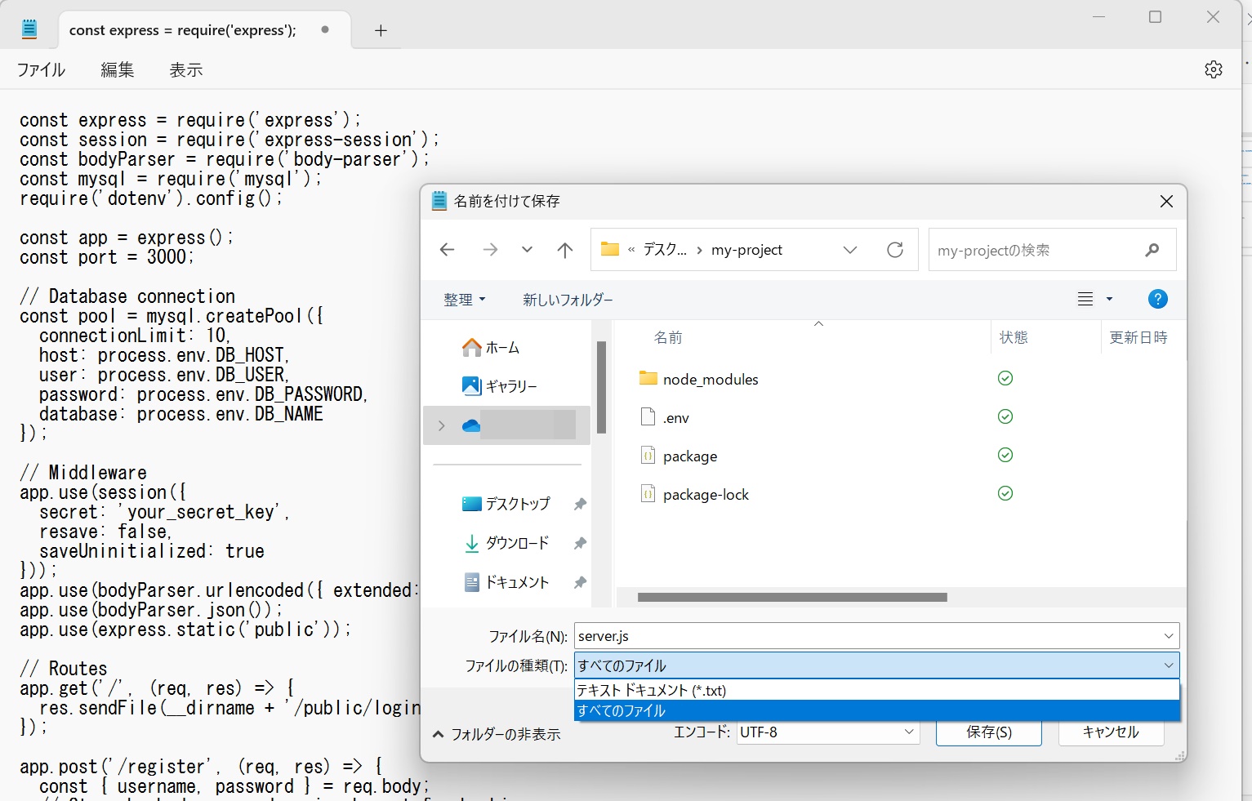Add a new Notepad tab with plus
This screenshot has height=801, width=1252.
click(381, 30)
